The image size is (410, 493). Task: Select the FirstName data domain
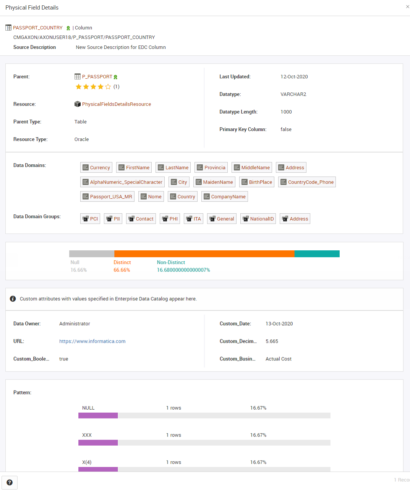pos(134,167)
